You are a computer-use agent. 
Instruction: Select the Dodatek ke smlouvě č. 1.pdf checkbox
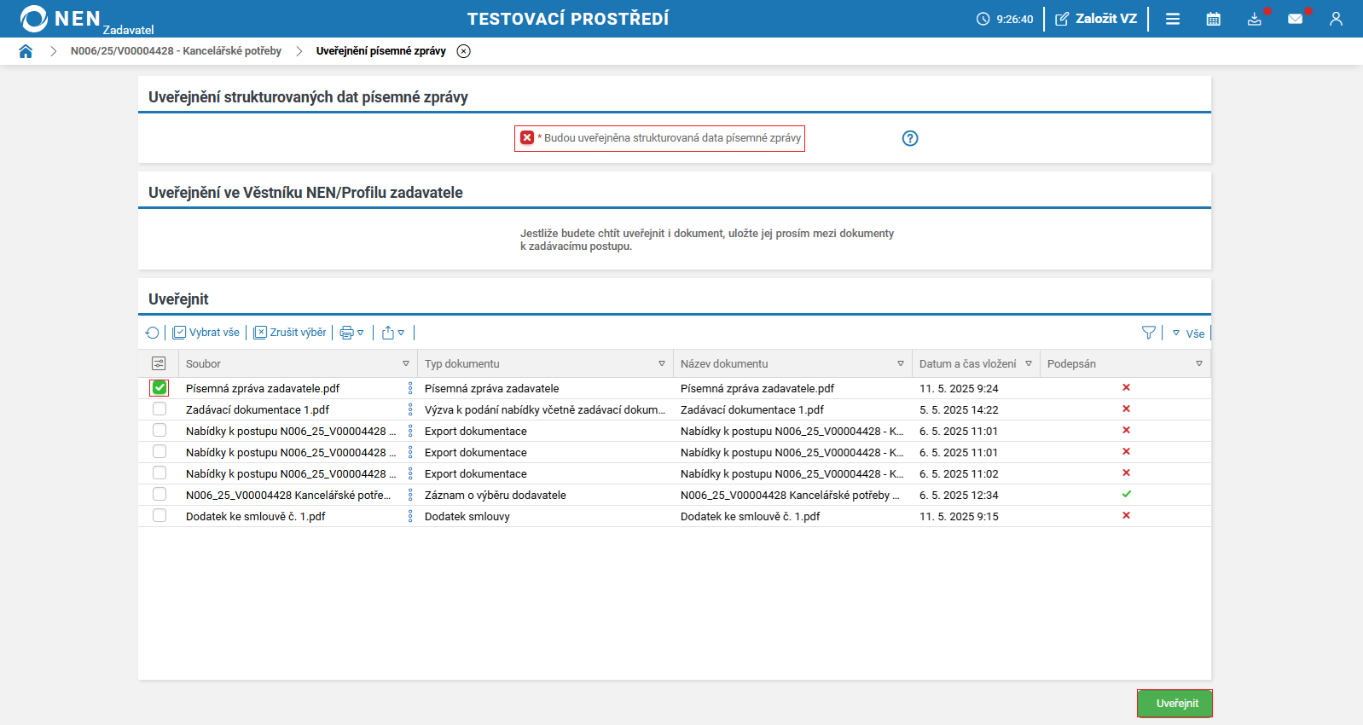tap(159, 516)
